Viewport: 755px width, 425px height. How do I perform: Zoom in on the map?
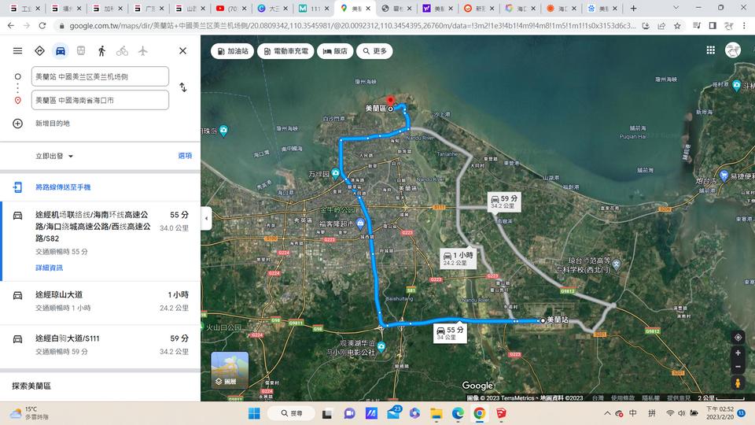(738, 353)
